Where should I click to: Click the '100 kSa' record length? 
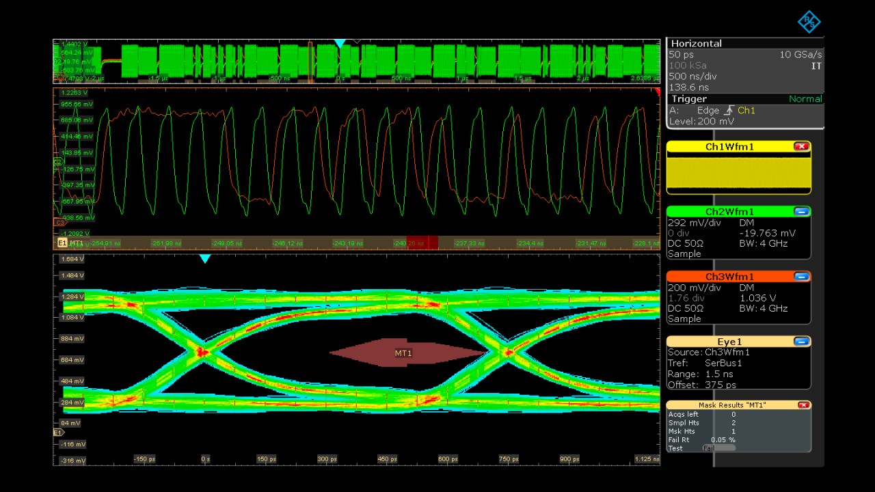click(x=688, y=66)
